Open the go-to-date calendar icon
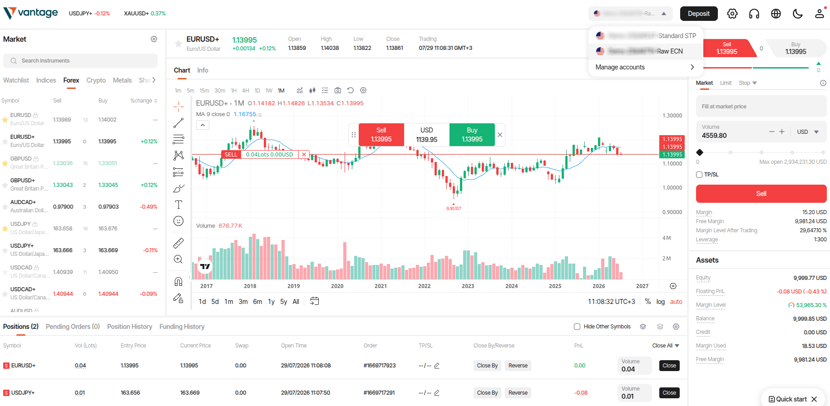 click(x=315, y=301)
